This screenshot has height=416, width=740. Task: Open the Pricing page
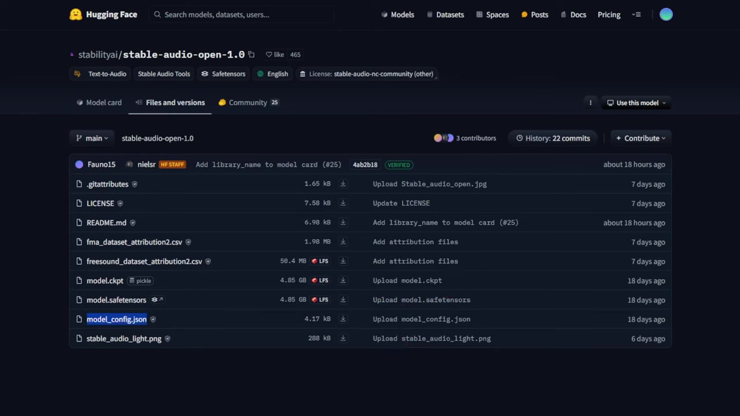coord(609,14)
